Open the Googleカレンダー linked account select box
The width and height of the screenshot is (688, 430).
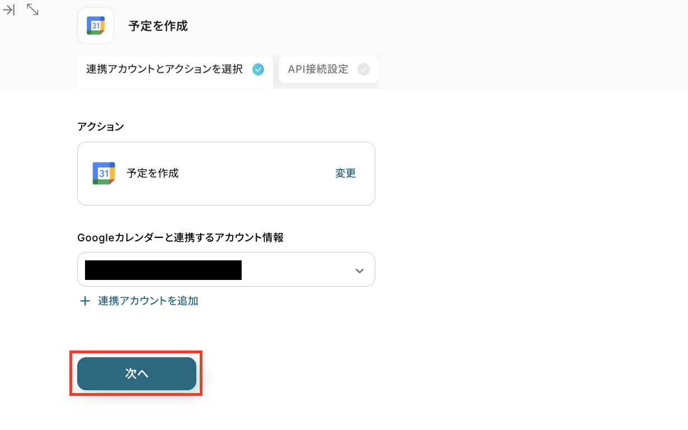coord(296,270)
